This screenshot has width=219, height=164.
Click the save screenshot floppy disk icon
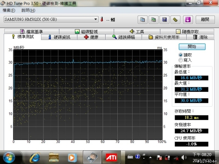164,20
